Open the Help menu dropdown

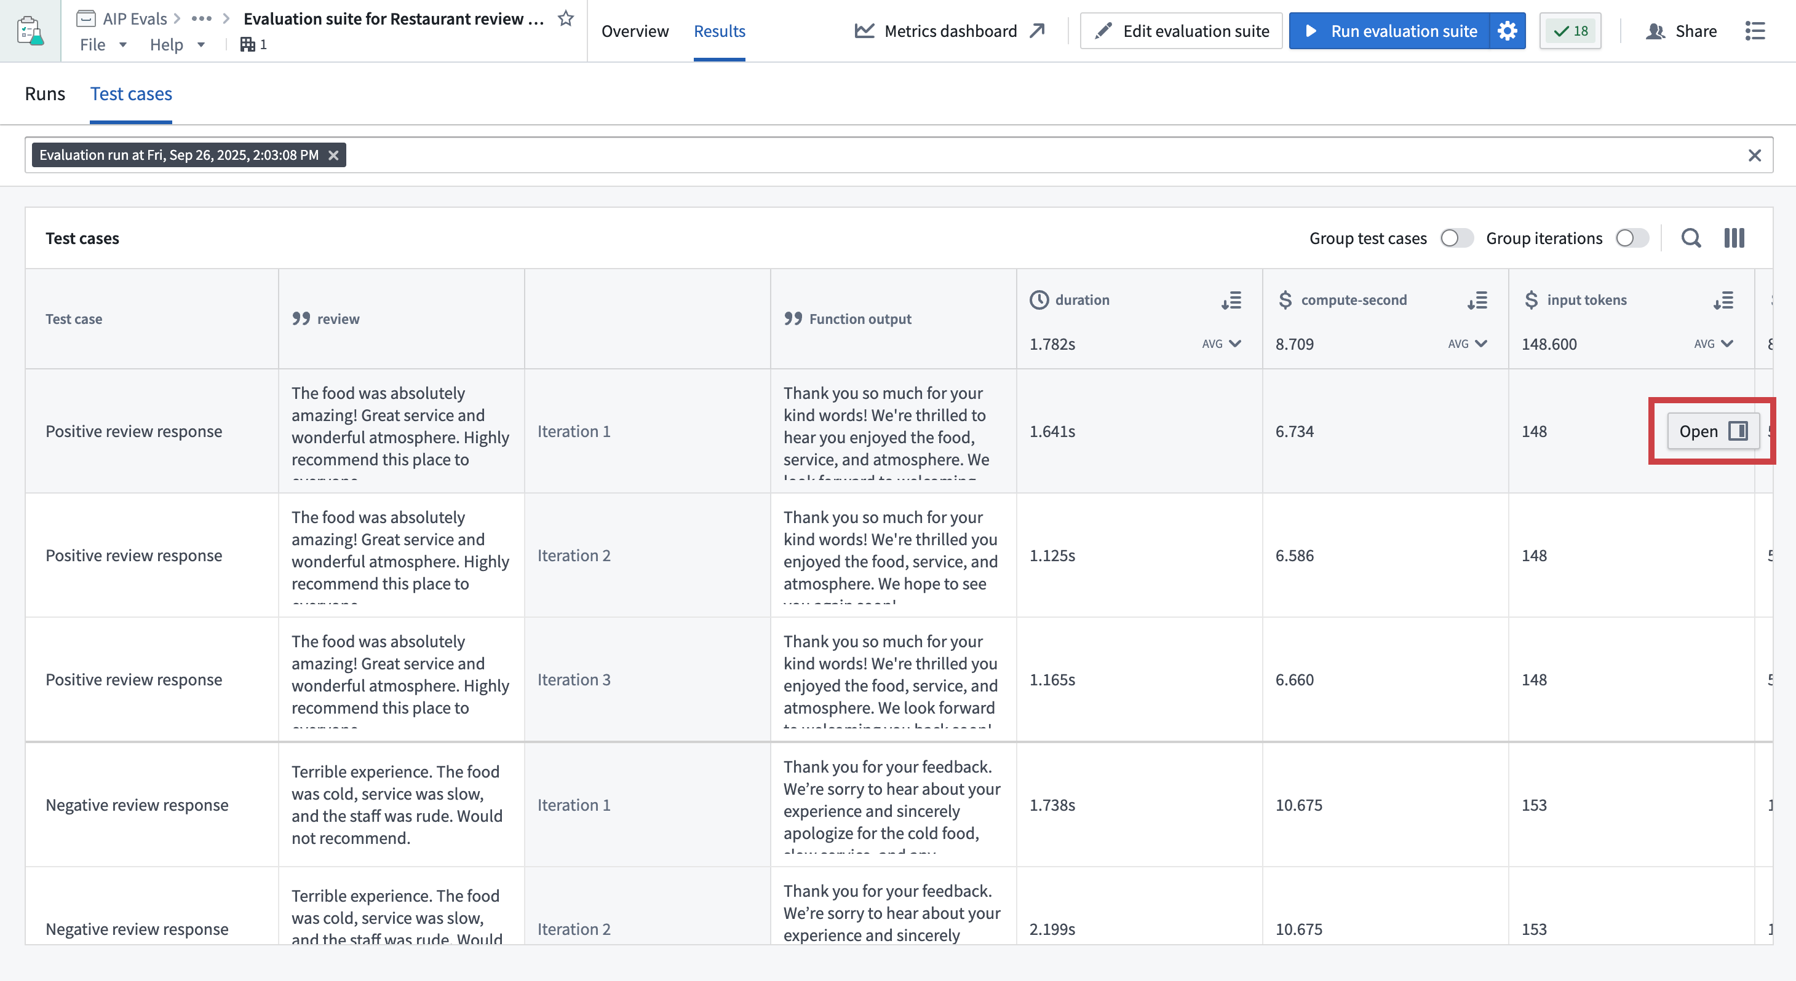click(177, 45)
